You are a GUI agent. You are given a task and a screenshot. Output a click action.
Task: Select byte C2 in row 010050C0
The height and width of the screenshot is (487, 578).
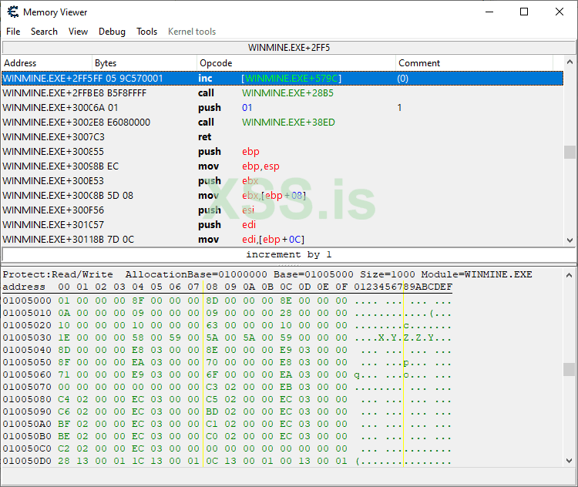[64, 448]
